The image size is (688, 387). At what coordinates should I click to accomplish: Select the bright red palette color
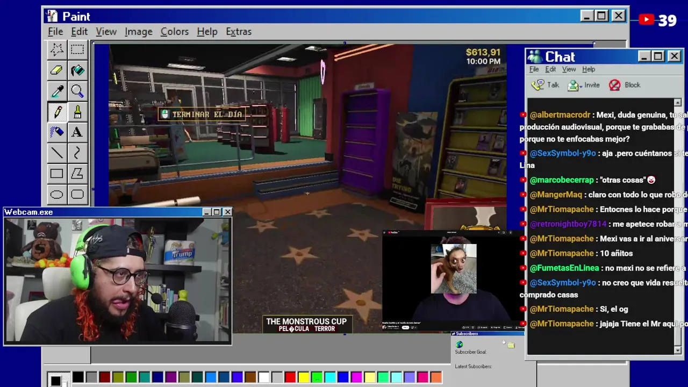click(x=290, y=377)
